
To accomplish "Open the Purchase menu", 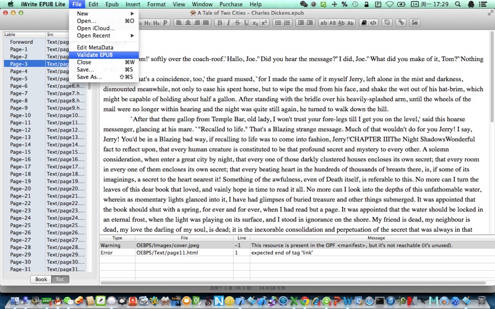I will click(231, 4).
